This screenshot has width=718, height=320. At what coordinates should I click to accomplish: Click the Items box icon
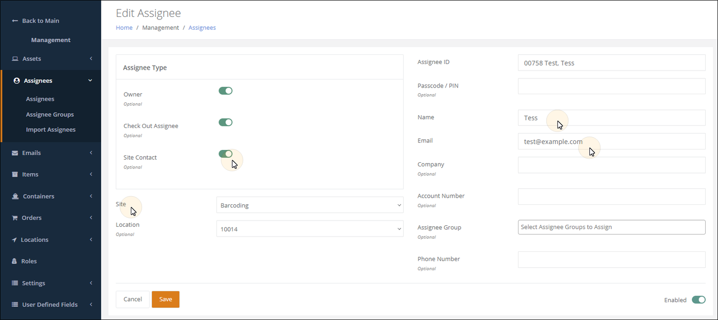point(15,175)
